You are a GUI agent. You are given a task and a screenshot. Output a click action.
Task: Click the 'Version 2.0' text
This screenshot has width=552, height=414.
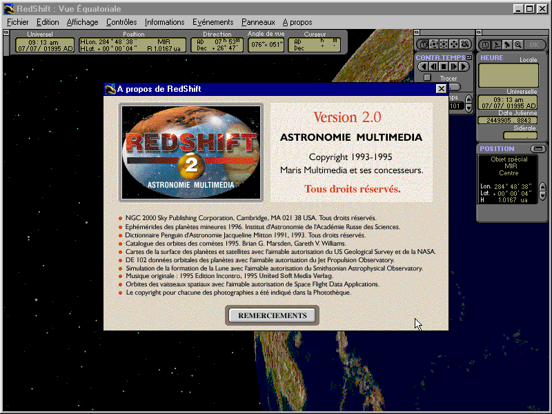[348, 117]
